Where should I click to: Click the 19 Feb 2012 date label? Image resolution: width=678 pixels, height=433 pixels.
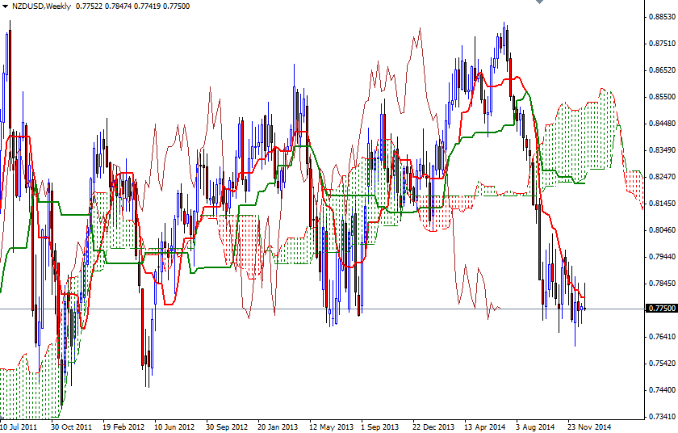[123, 427]
